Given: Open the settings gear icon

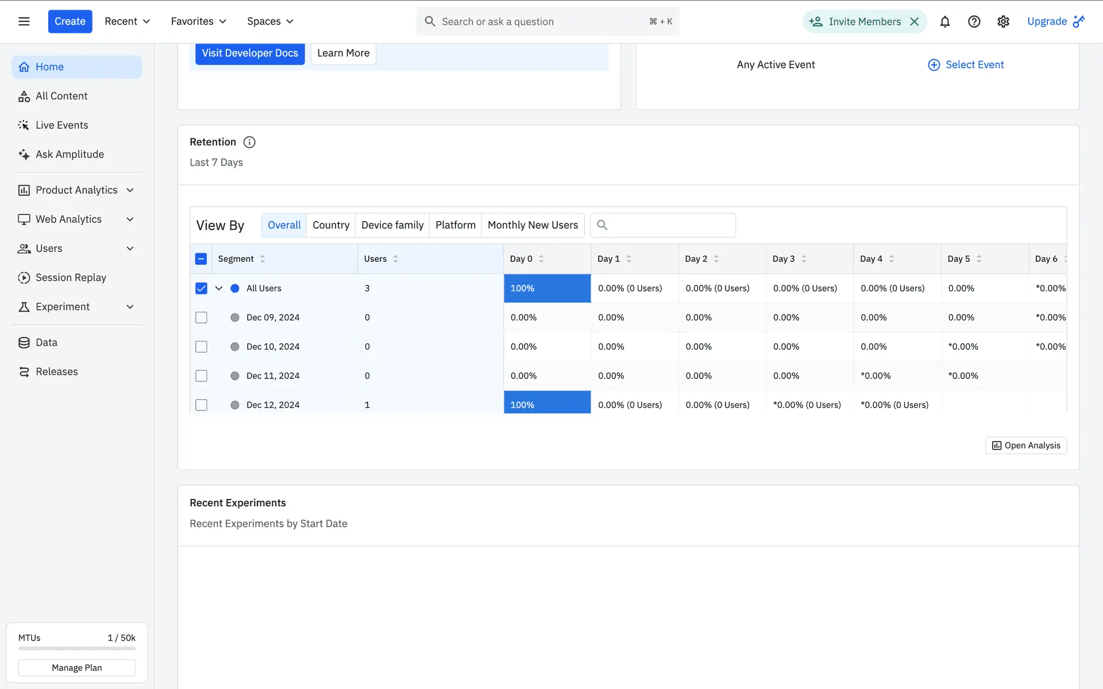Looking at the screenshot, I should [x=1003, y=22].
